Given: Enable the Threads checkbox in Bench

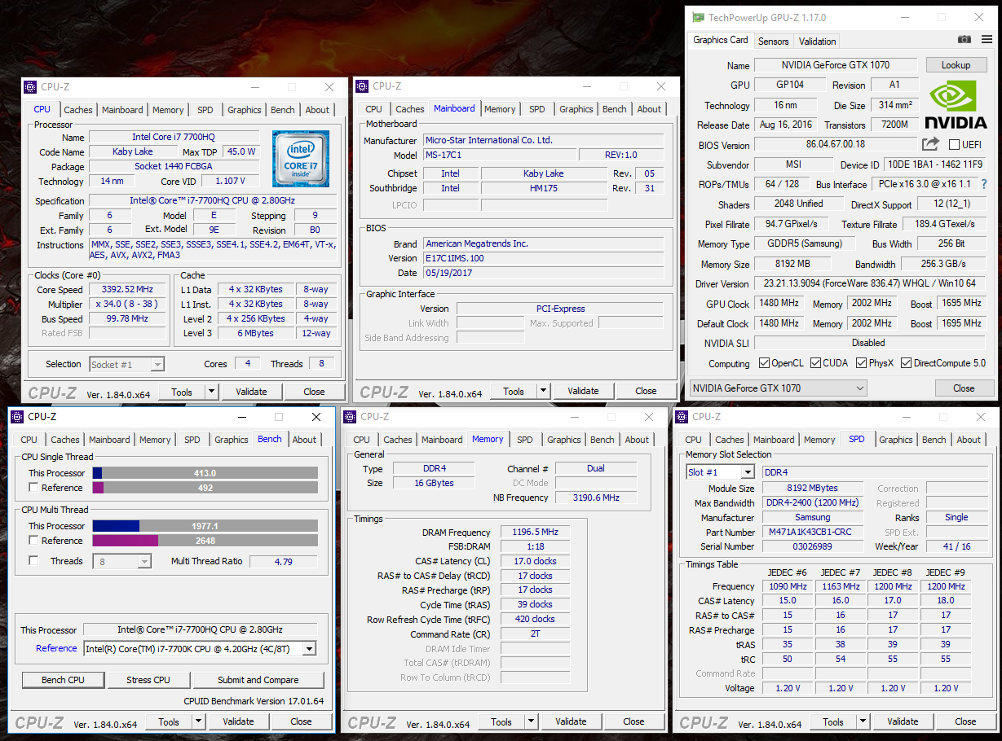Looking at the screenshot, I should click(x=33, y=561).
